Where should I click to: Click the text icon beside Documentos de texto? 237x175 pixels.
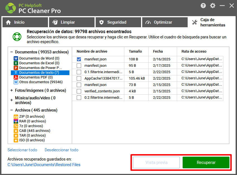(x=16, y=73)
